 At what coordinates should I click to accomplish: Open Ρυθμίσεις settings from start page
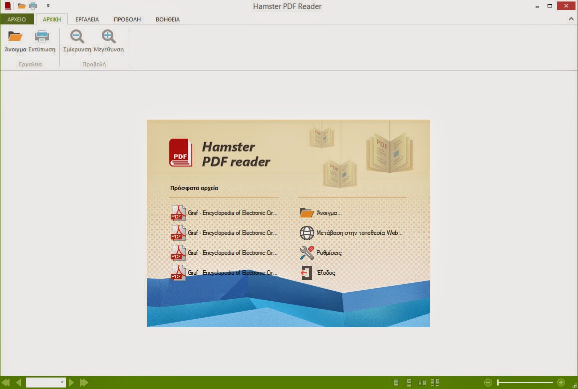tap(329, 253)
